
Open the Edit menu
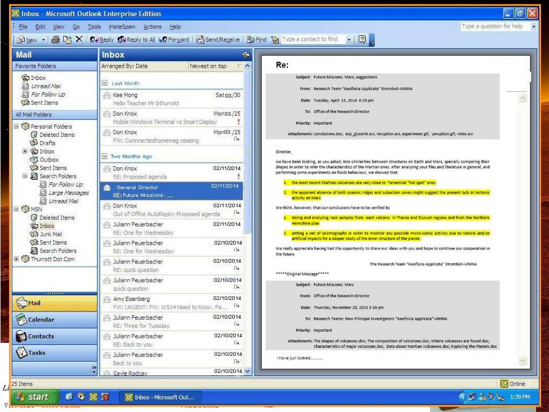(40, 27)
